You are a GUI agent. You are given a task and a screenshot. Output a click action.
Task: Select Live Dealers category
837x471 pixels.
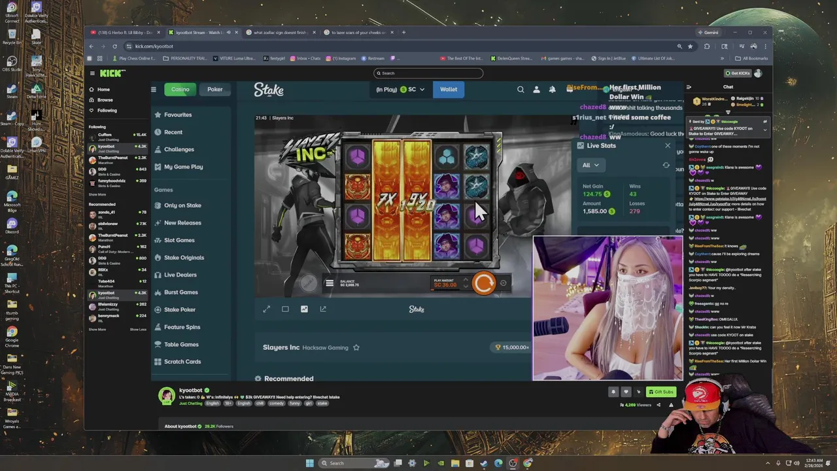[175, 275]
